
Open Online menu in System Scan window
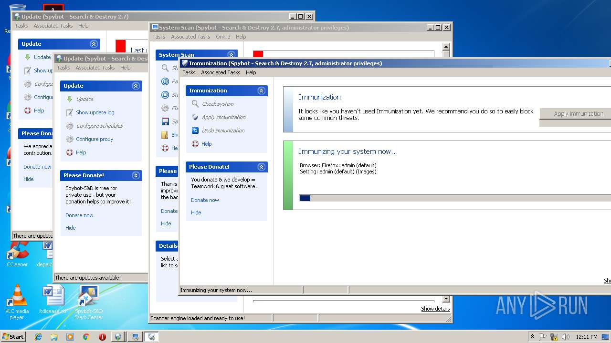coord(223,37)
